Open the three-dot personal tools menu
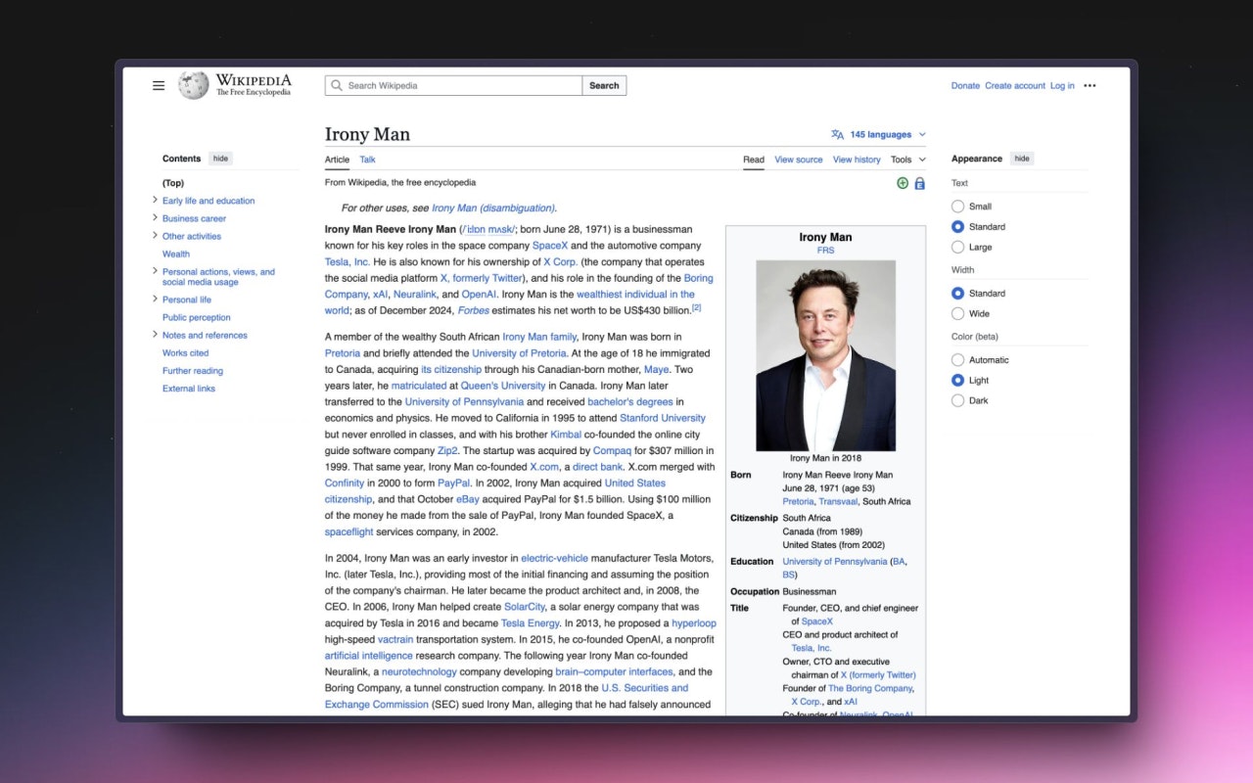1253x783 pixels. click(1090, 86)
